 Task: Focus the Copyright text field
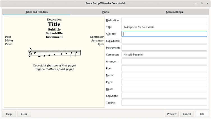164,96
